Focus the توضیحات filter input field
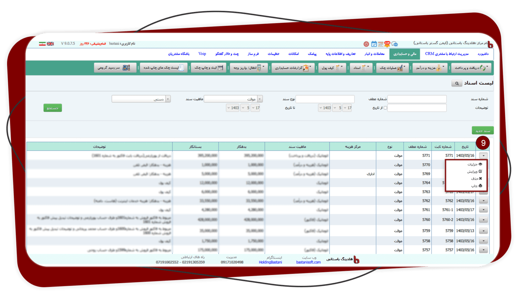Viewport: 523px width, 294px height. click(x=417, y=108)
